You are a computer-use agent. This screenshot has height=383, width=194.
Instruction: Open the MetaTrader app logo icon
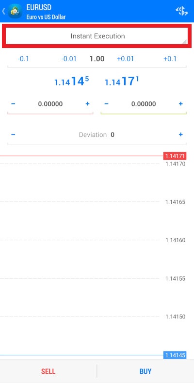click(15, 11)
